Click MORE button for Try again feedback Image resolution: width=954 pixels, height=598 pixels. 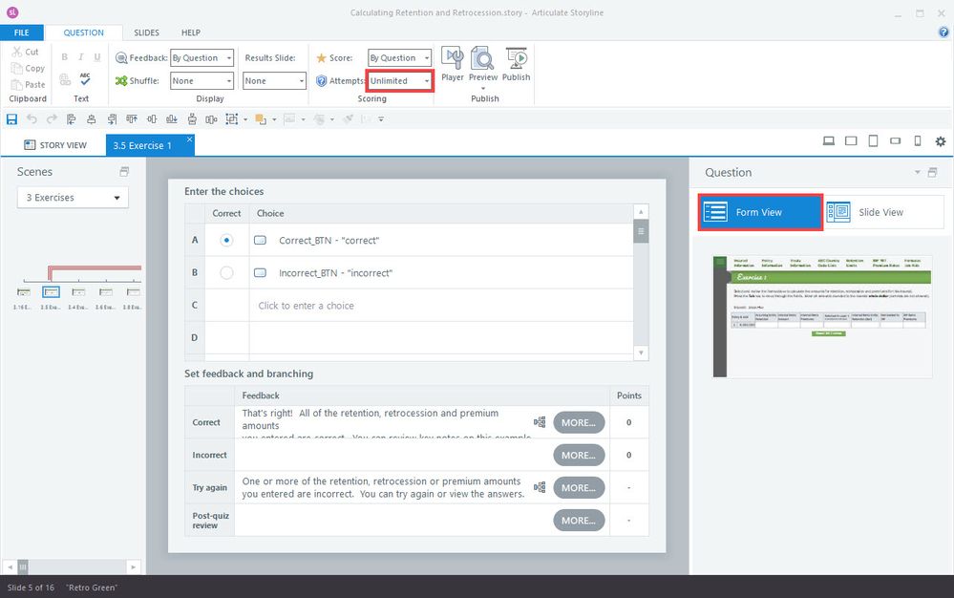[579, 487]
